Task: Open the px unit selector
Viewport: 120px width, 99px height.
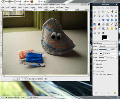Action: click(16, 79)
